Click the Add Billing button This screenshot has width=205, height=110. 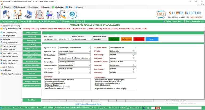[x=32, y=37]
